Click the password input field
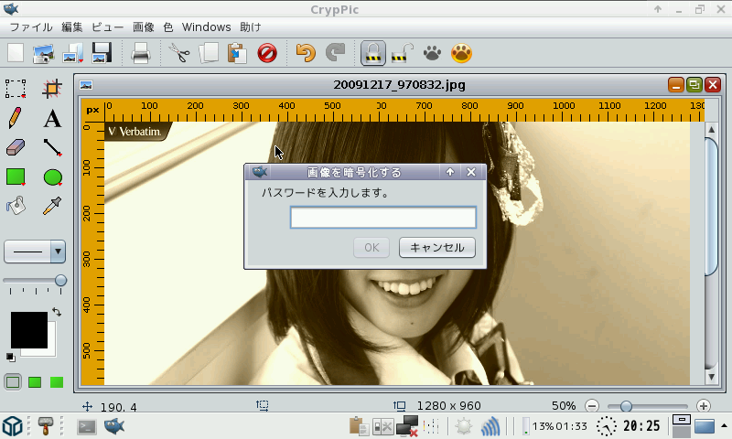 382,218
